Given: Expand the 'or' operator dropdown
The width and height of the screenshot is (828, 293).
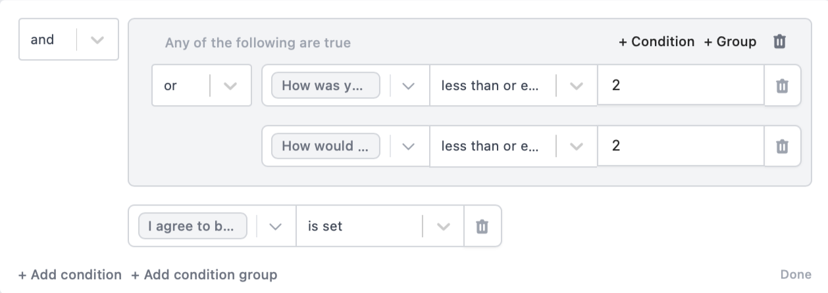Looking at the screenshot, I should [x=230, y=86].
